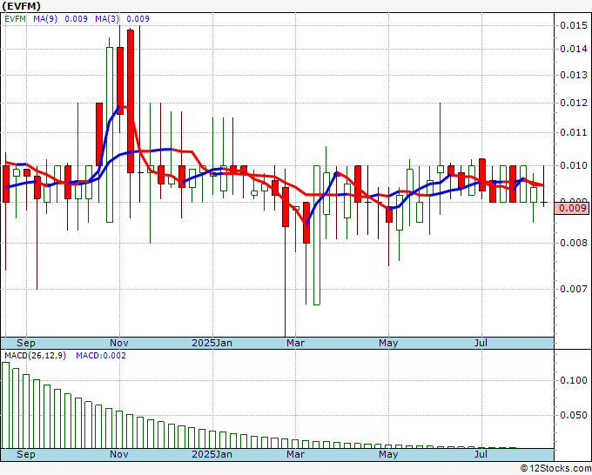Click the Mar label on MACD panel axis
The height and width of the screenshot is (475, 592).
(295, 454)
